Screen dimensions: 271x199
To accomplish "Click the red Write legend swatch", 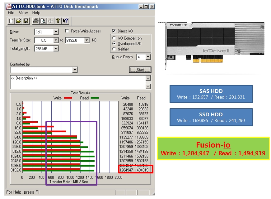I will tap(68, 98).
